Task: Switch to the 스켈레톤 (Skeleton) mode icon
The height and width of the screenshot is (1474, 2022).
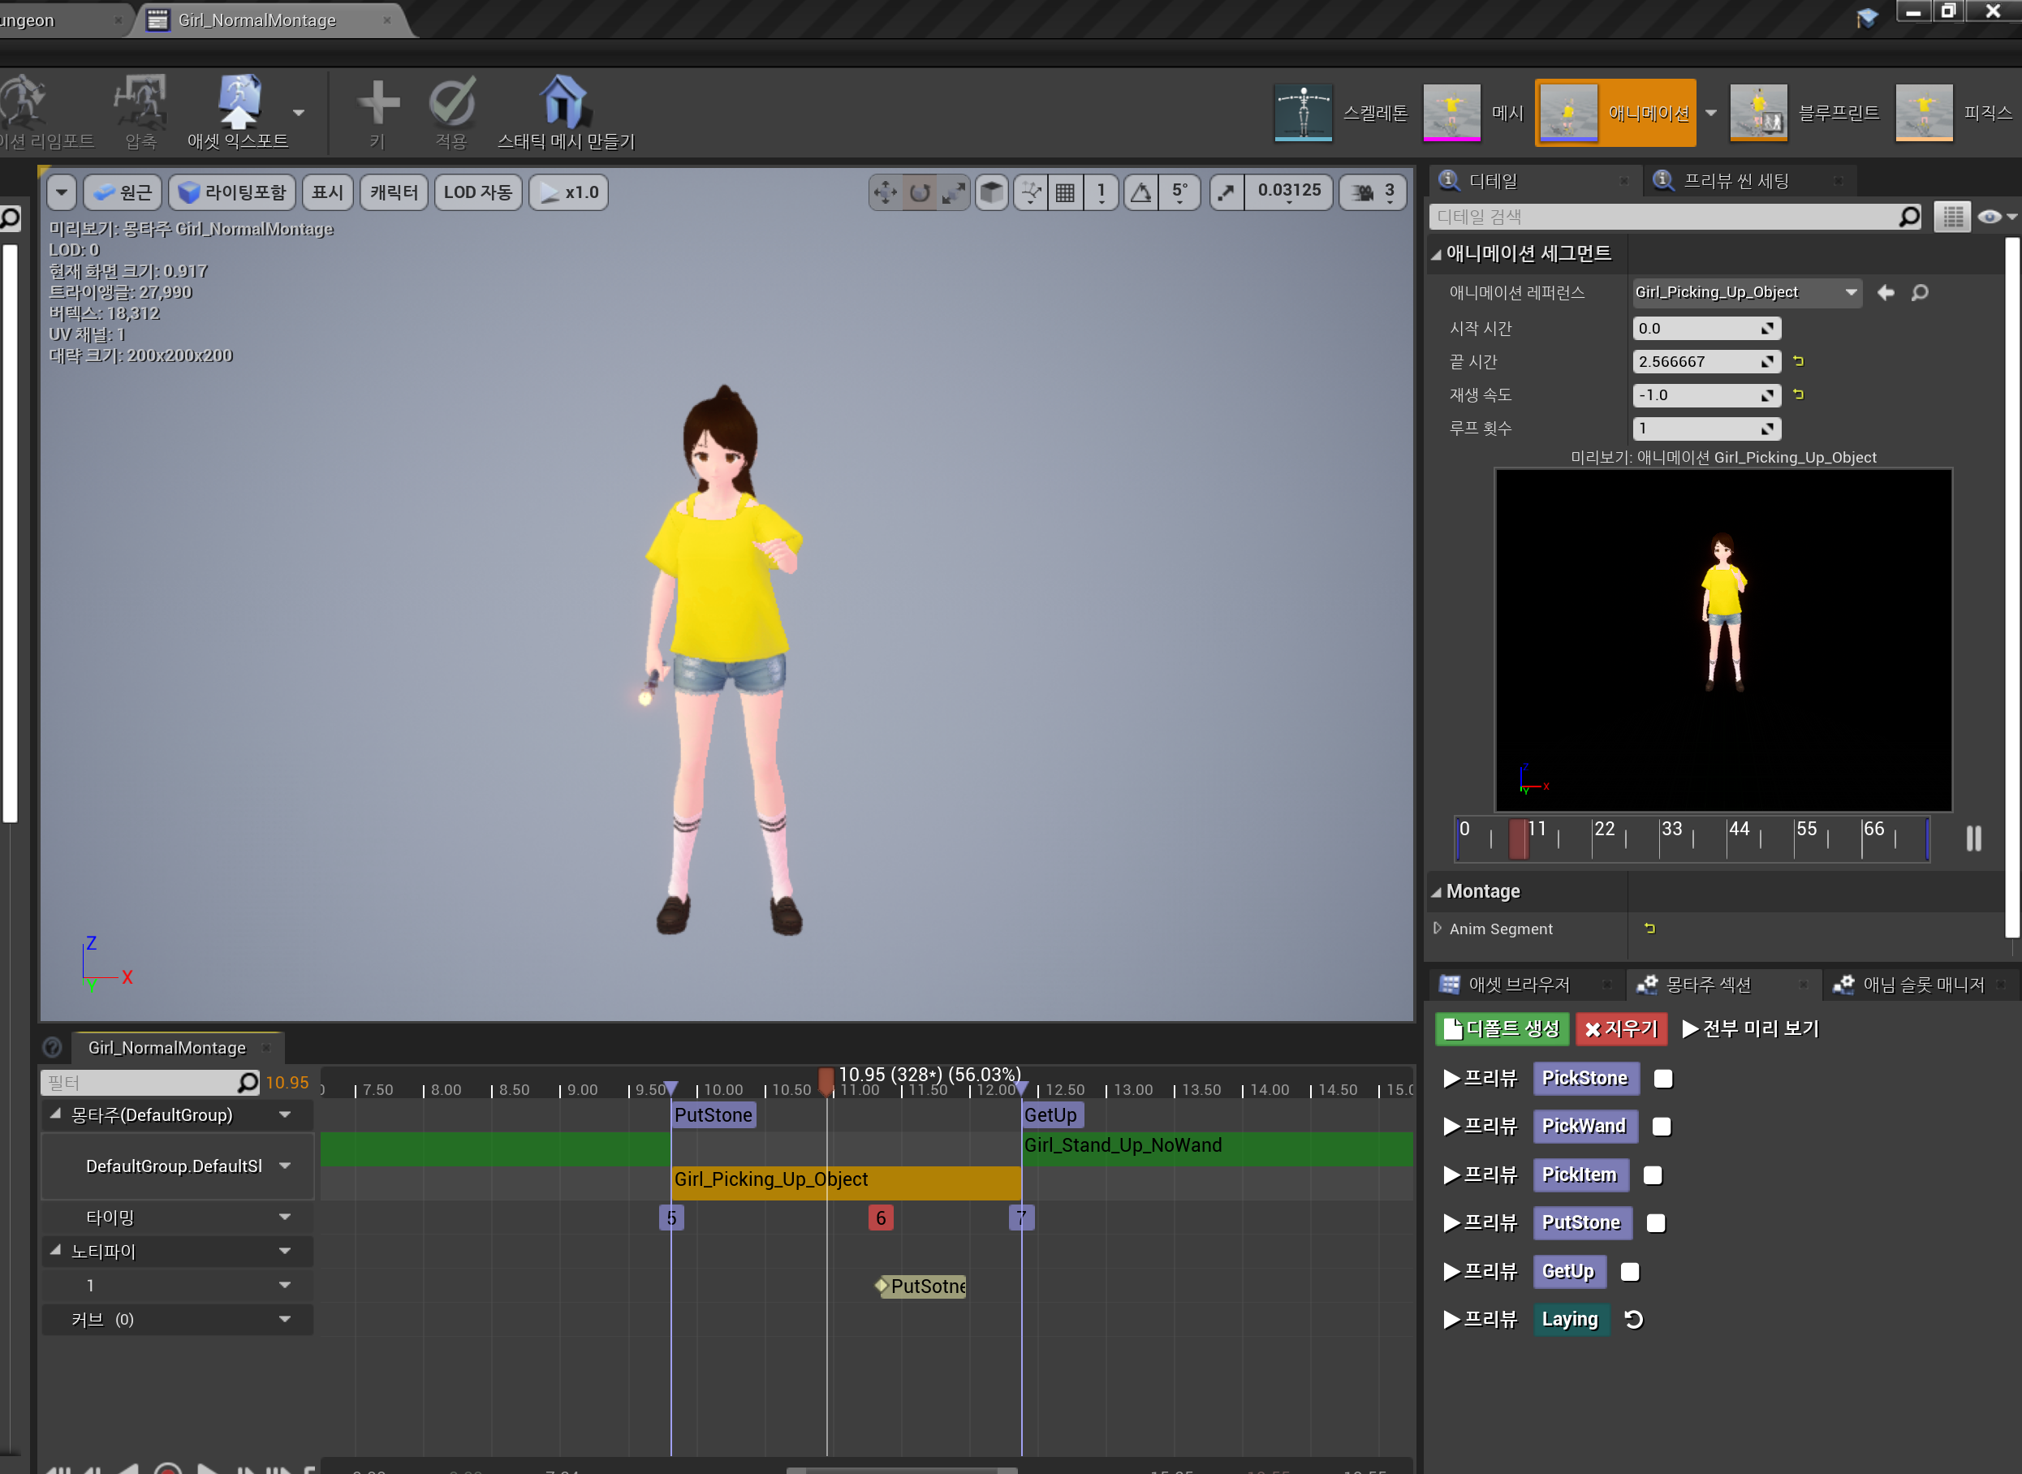Action: point(1303,111)
